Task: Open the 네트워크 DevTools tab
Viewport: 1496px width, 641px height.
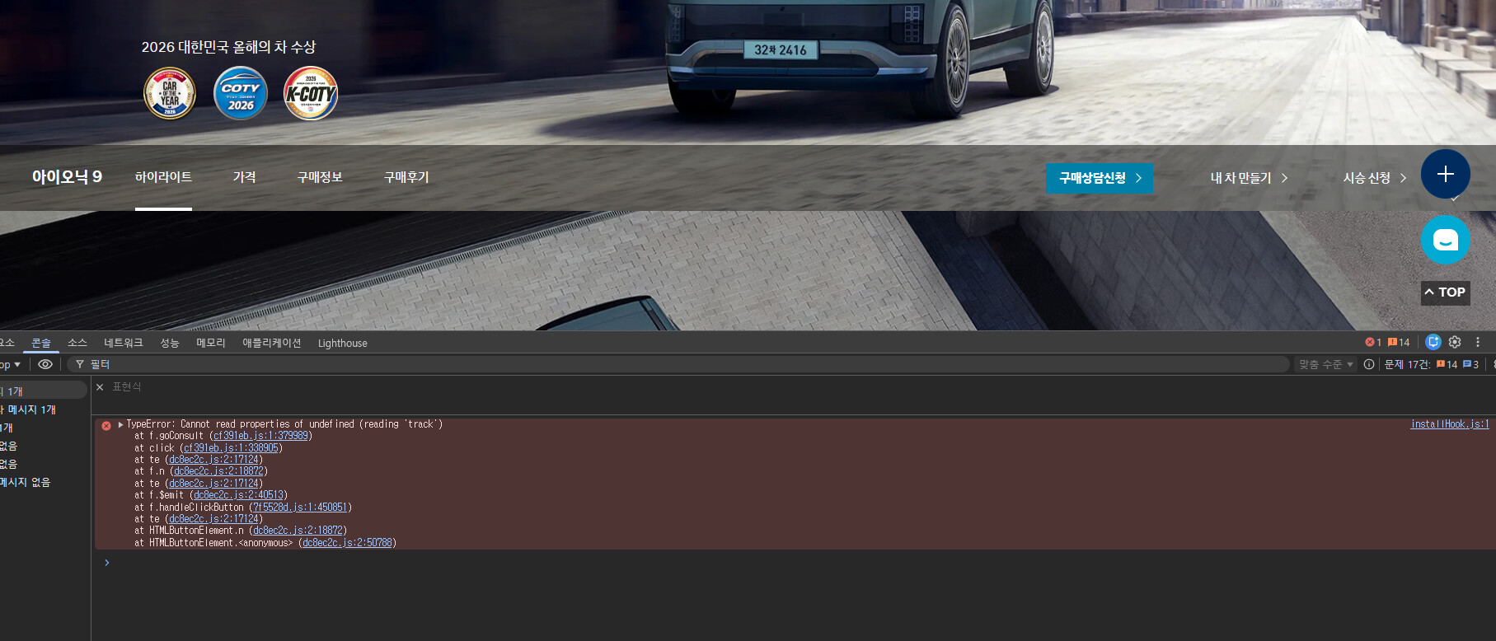Action: click(124, 343)
